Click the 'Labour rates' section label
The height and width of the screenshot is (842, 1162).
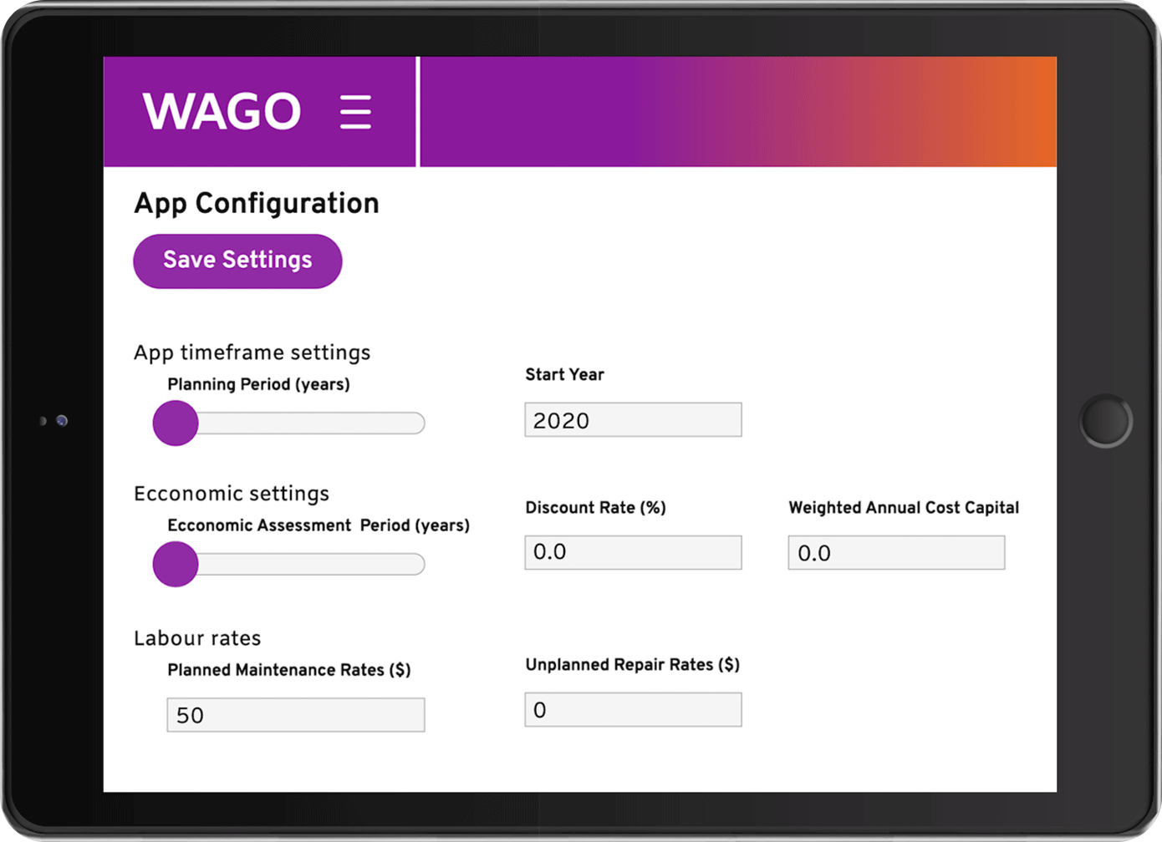(197, 638)
